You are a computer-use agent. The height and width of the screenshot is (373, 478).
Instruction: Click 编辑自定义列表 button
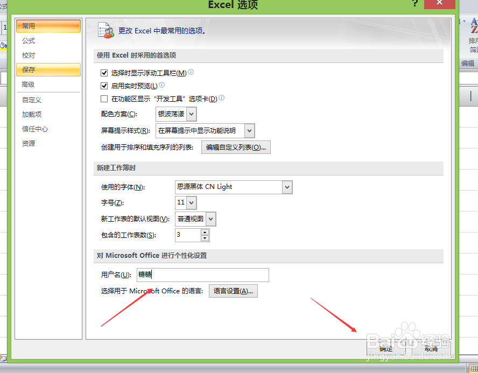tap(236, 147)
